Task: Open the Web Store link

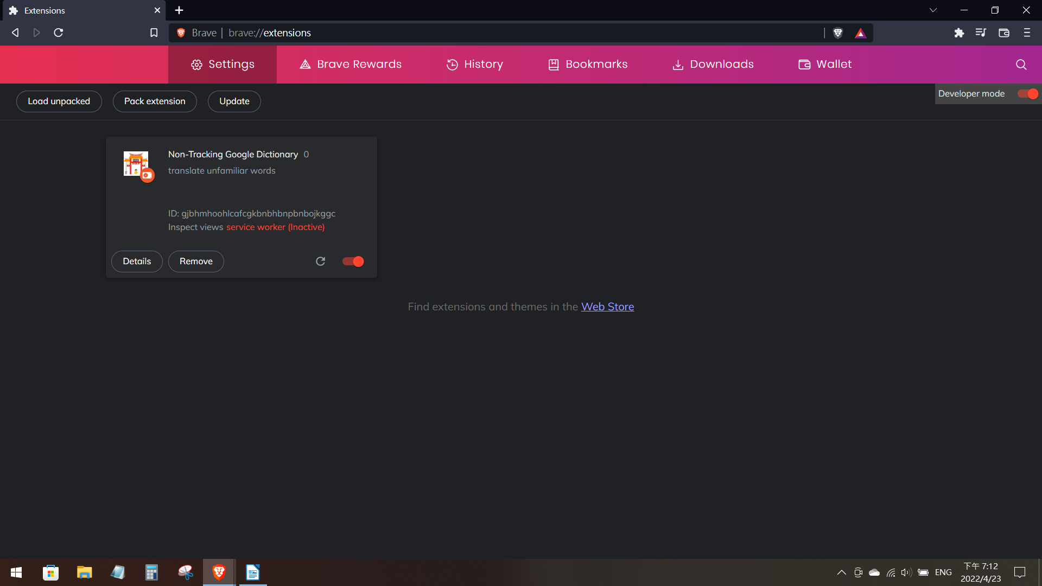Action: pyautogui.click(x=607, y=307)
